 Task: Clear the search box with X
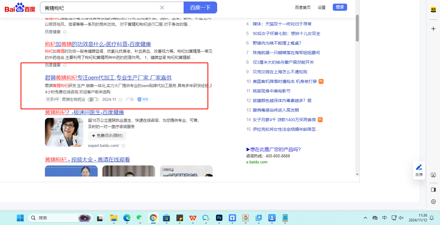(x=162, y=7)
